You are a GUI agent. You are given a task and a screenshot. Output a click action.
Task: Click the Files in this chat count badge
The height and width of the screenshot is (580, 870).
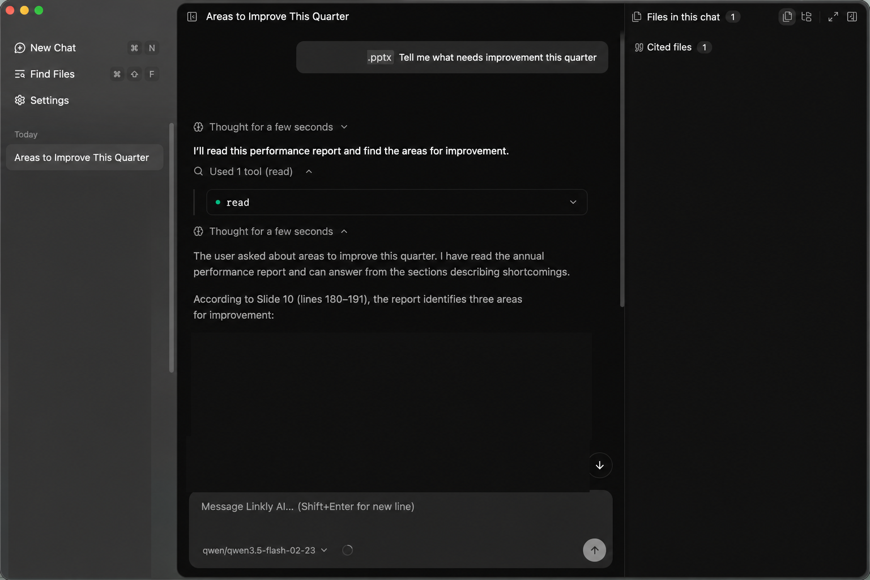[732, 17]
